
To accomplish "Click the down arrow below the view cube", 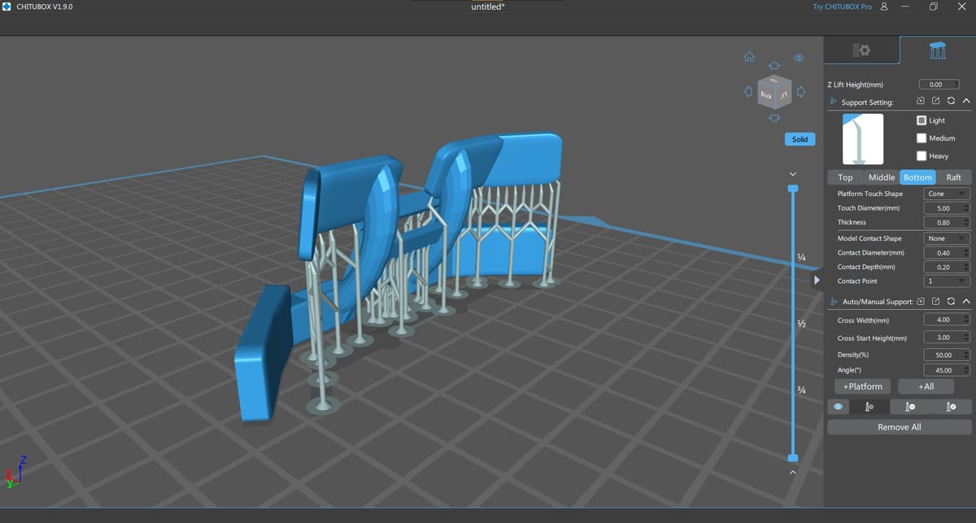I will 774,118.
